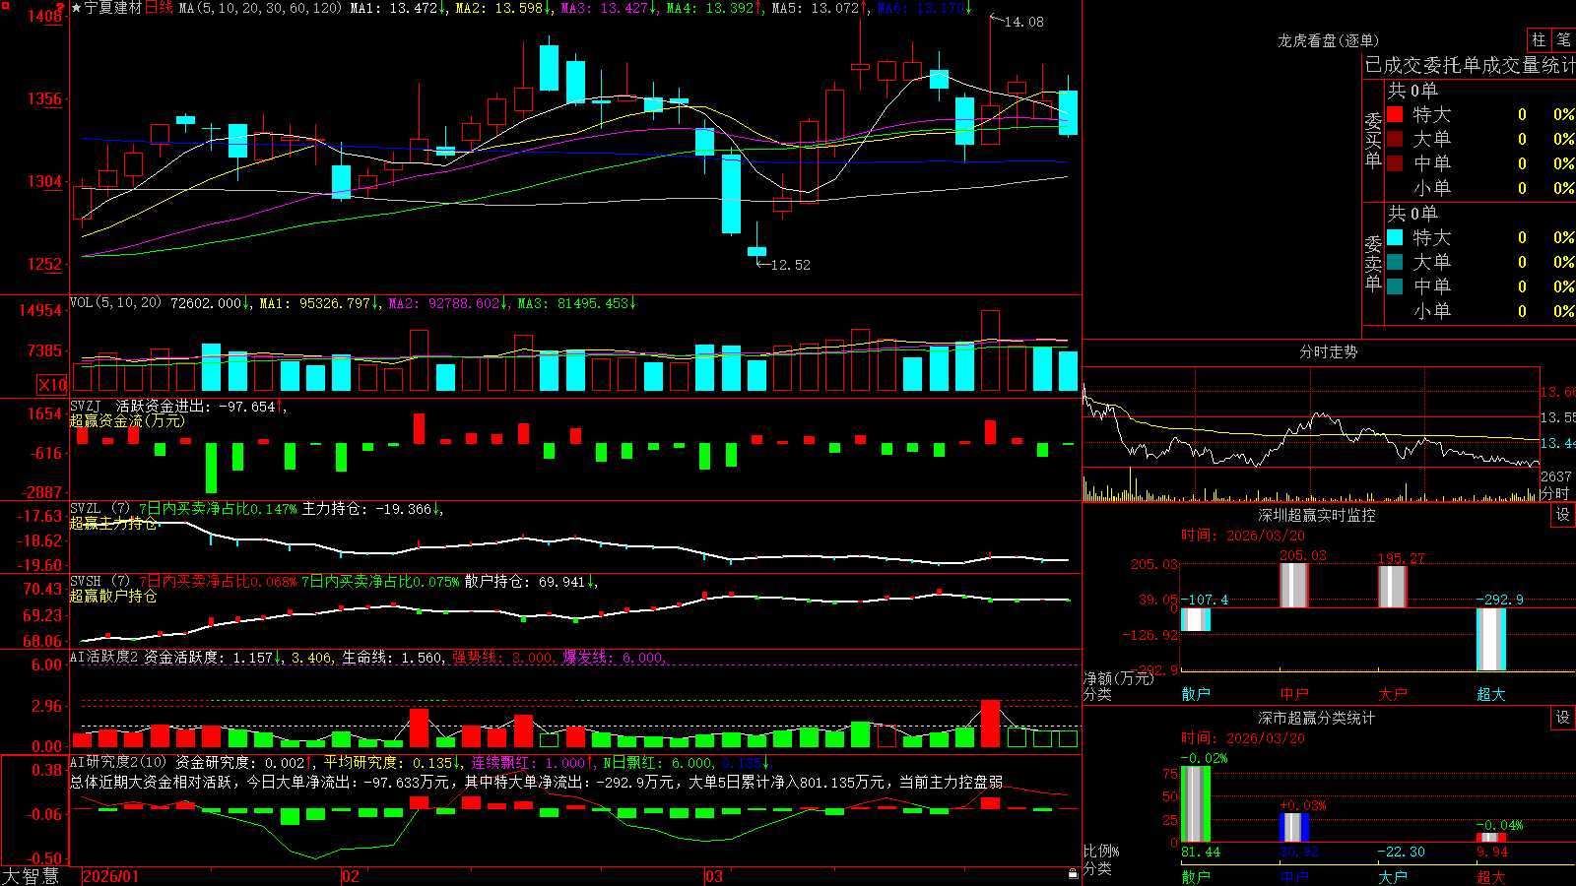Click the 超赢主力持仓 label
Image resolution: width=1576 pixels, height=886 pixels.
(113, 523)
